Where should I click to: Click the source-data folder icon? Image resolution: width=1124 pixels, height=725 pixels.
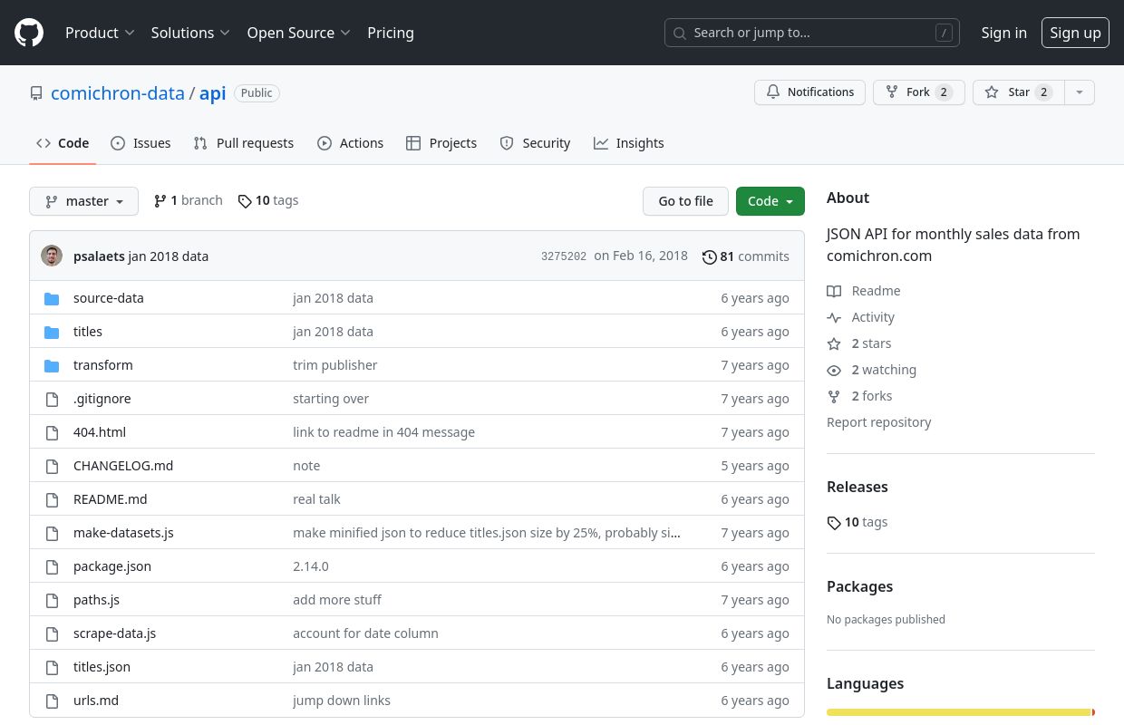(x=52, y=298)
